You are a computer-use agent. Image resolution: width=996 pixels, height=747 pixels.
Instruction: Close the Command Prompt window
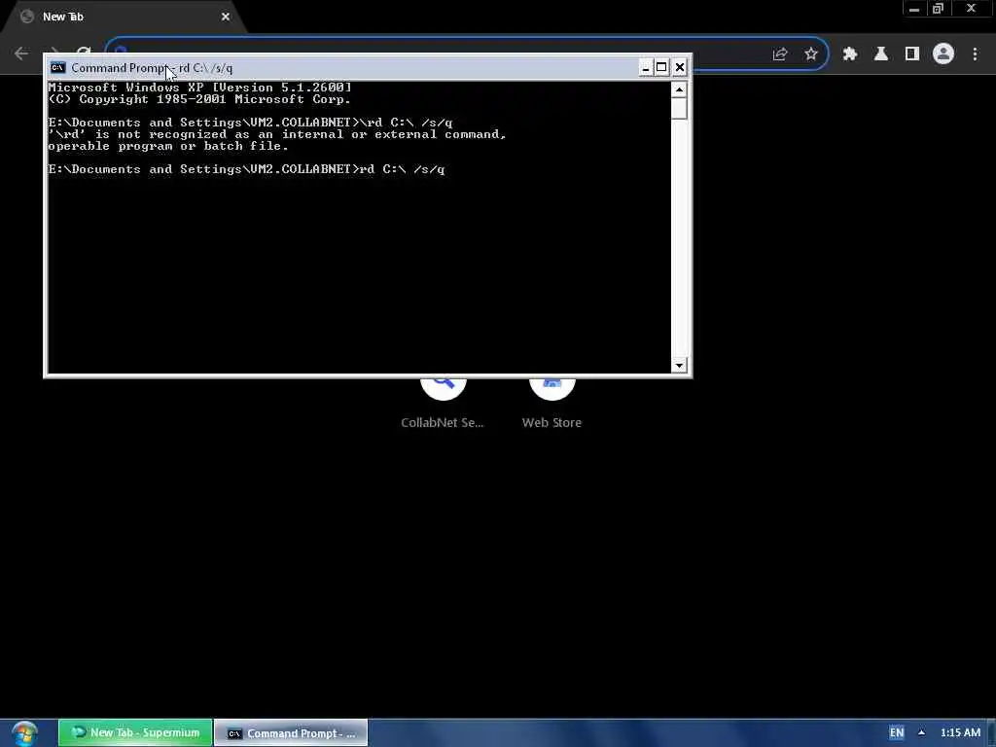pyautogui.click(x=680, y=67)
